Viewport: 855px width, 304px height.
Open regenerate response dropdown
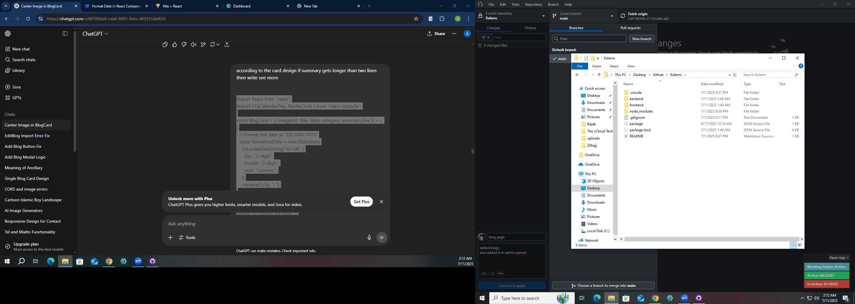click(215, 45)
